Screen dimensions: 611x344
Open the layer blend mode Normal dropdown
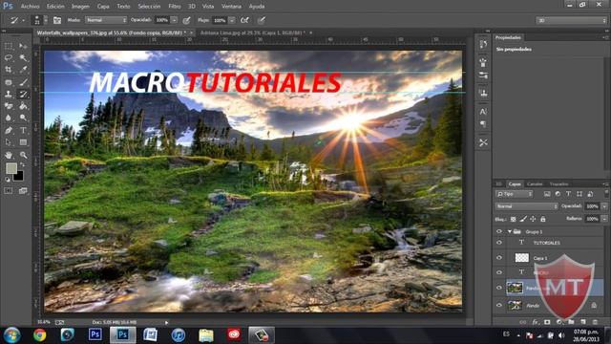coord(526,206)
